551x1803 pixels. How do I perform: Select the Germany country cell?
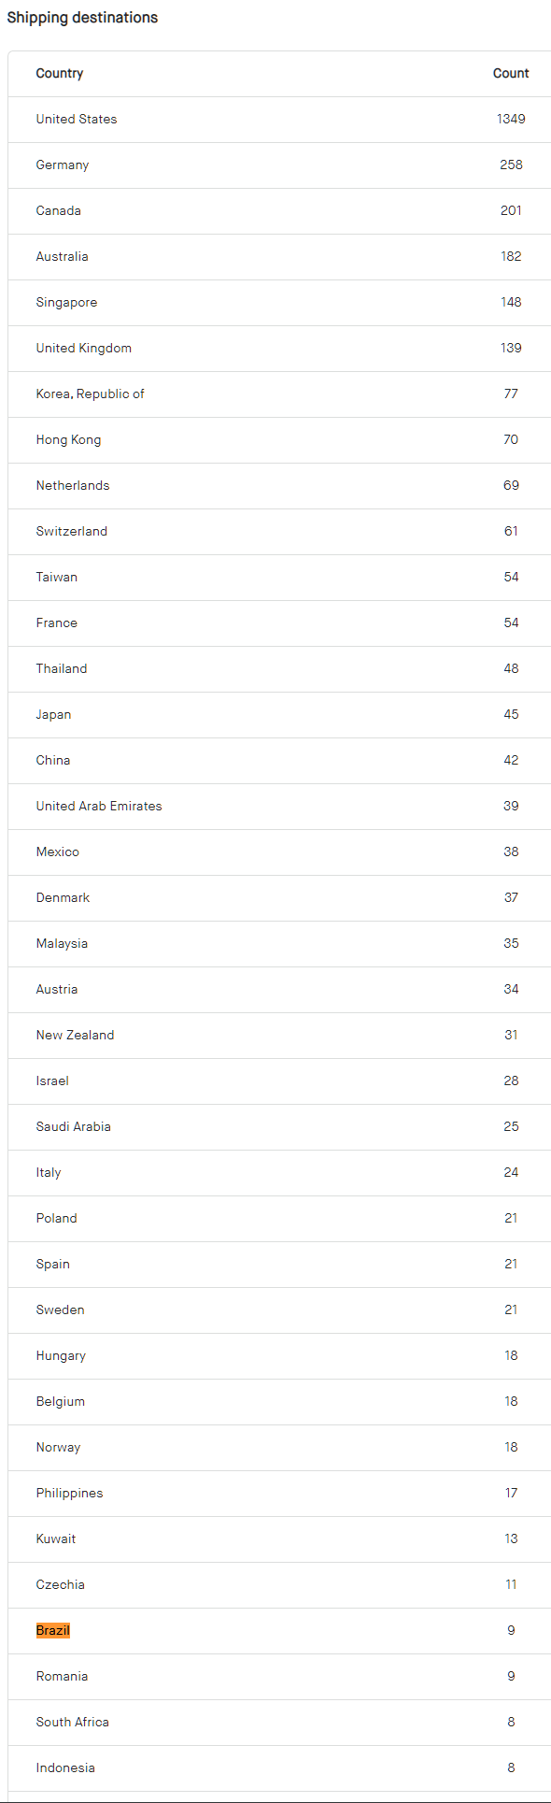[63, 165]
